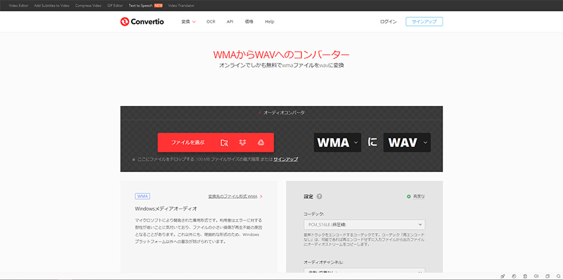Expand the コーデック PCM_S16LE dropdown
This screenshot has height=280, width=563.
point(364,224)
